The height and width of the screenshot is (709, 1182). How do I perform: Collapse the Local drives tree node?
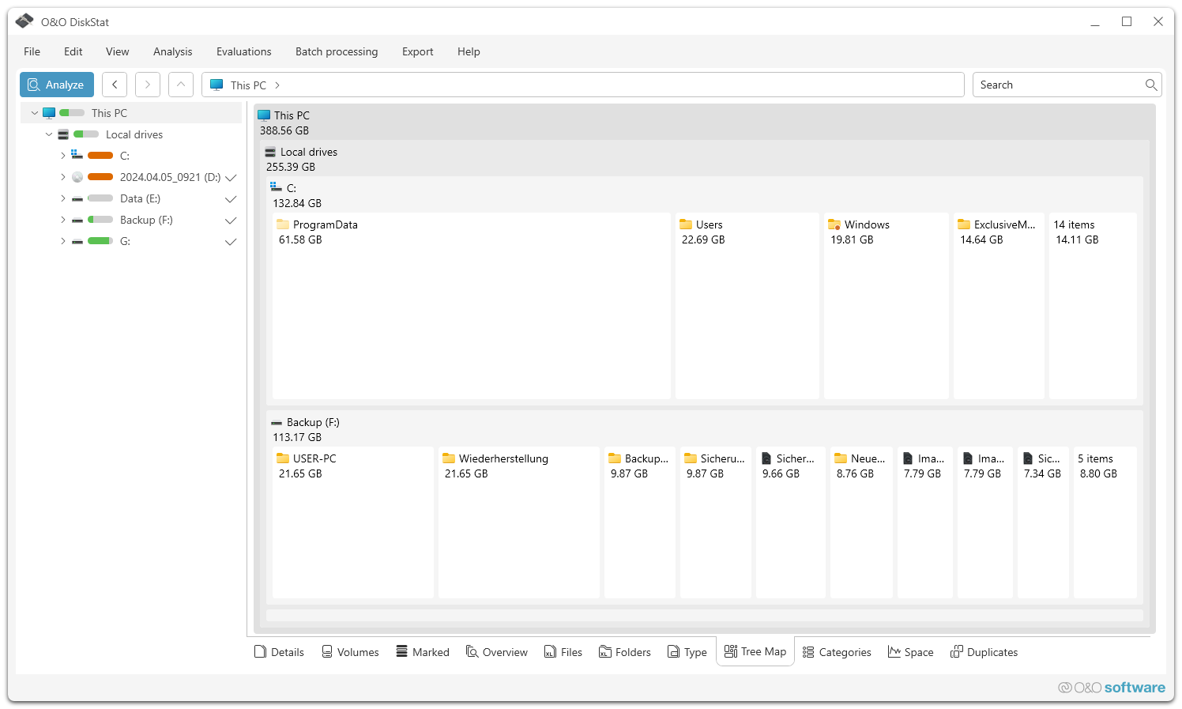[x=49, y=134]
